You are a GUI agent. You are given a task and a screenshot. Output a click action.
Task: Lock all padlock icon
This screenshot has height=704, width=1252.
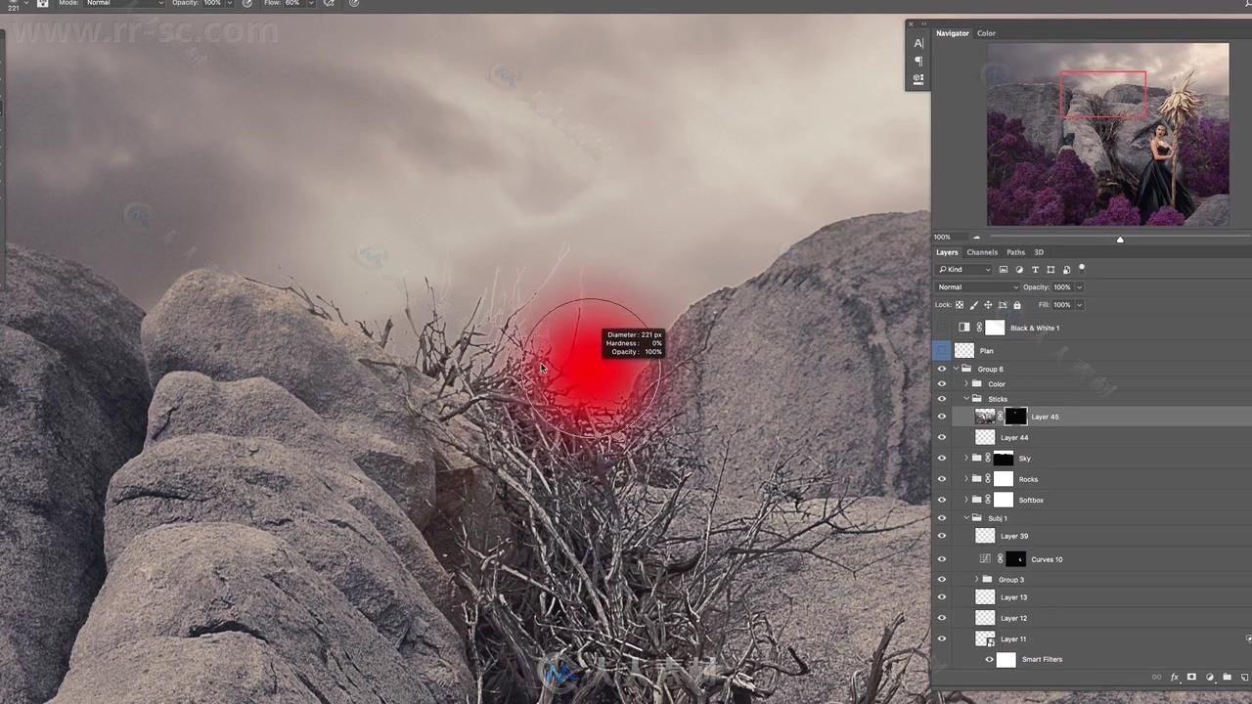[x=1017, y=304]
